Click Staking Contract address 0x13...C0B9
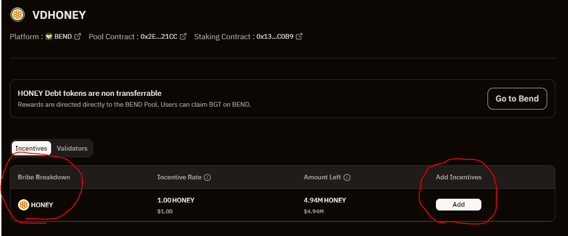This screenshot has height=236, width=568. pos(275,36)
